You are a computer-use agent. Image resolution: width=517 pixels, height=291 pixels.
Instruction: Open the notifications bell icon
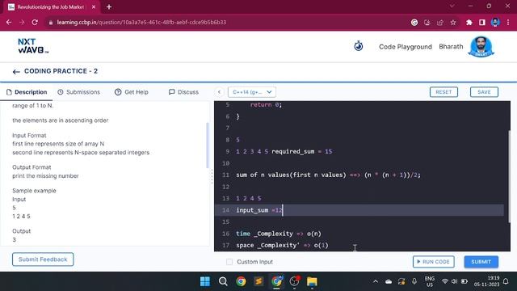pos(506,281)
